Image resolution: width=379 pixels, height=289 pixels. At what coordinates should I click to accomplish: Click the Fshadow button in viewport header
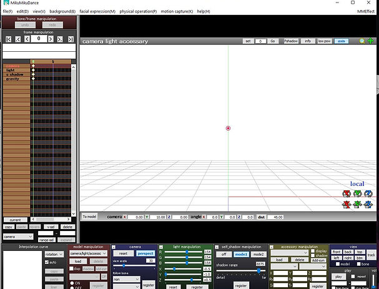291,41
